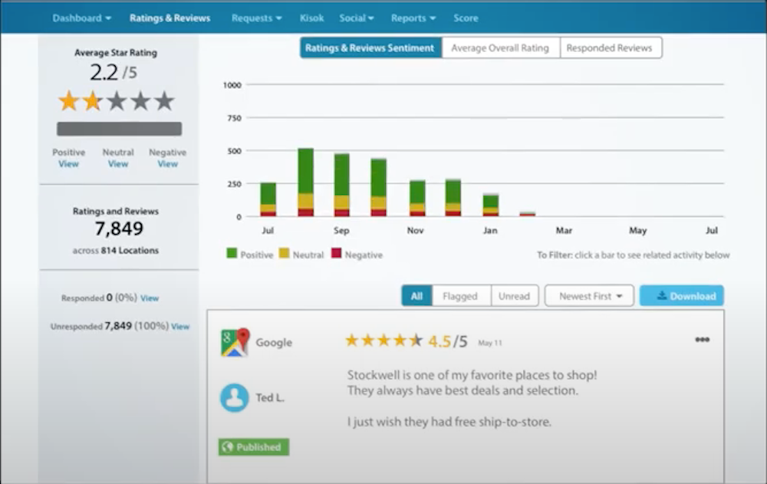Open the Newest First sort dropdown
Viewport: 767px width, 484px height.
pos(588,295)
